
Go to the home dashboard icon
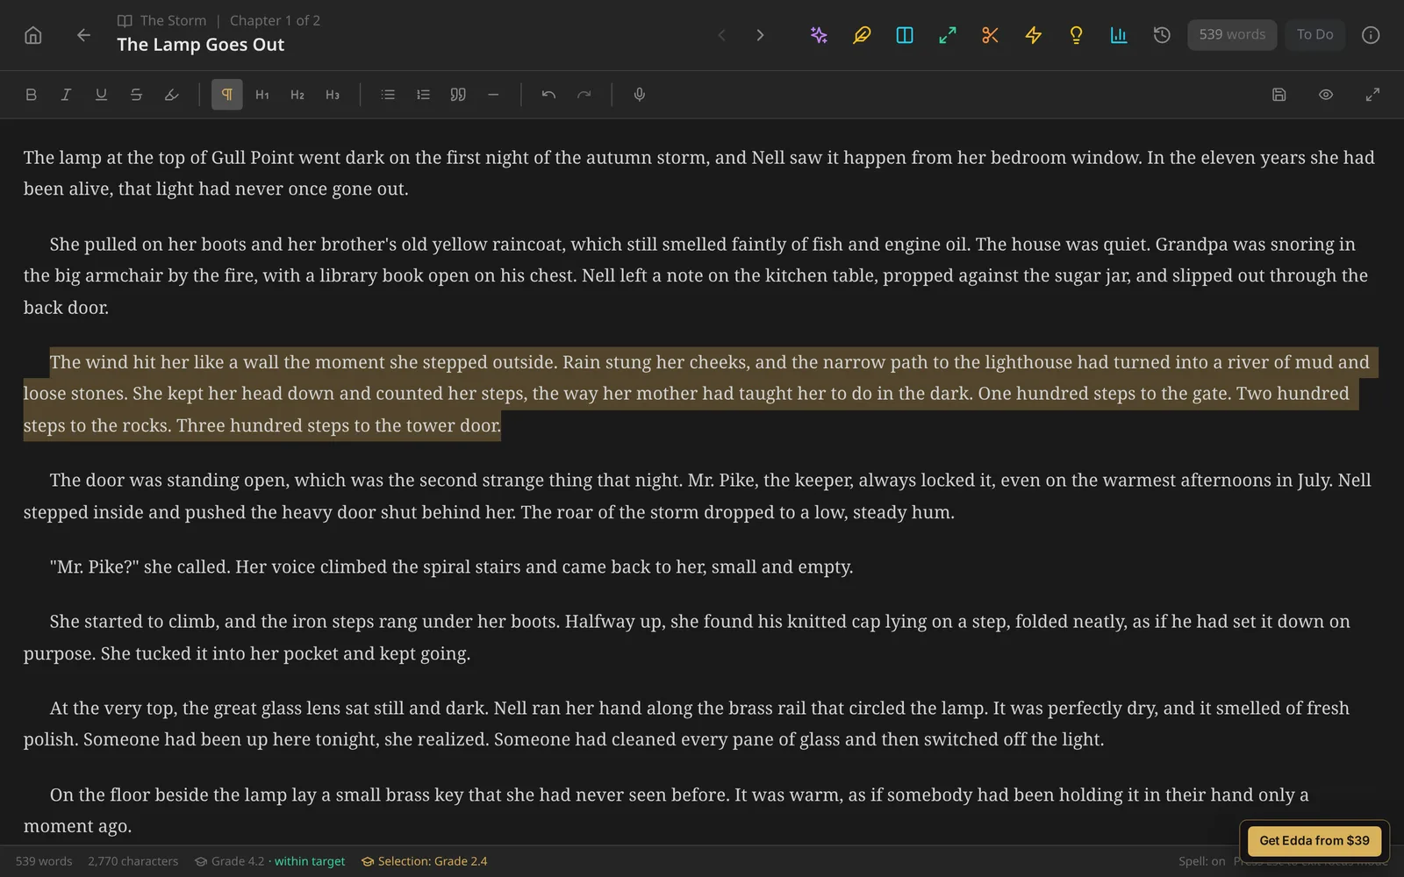point(33,35)
